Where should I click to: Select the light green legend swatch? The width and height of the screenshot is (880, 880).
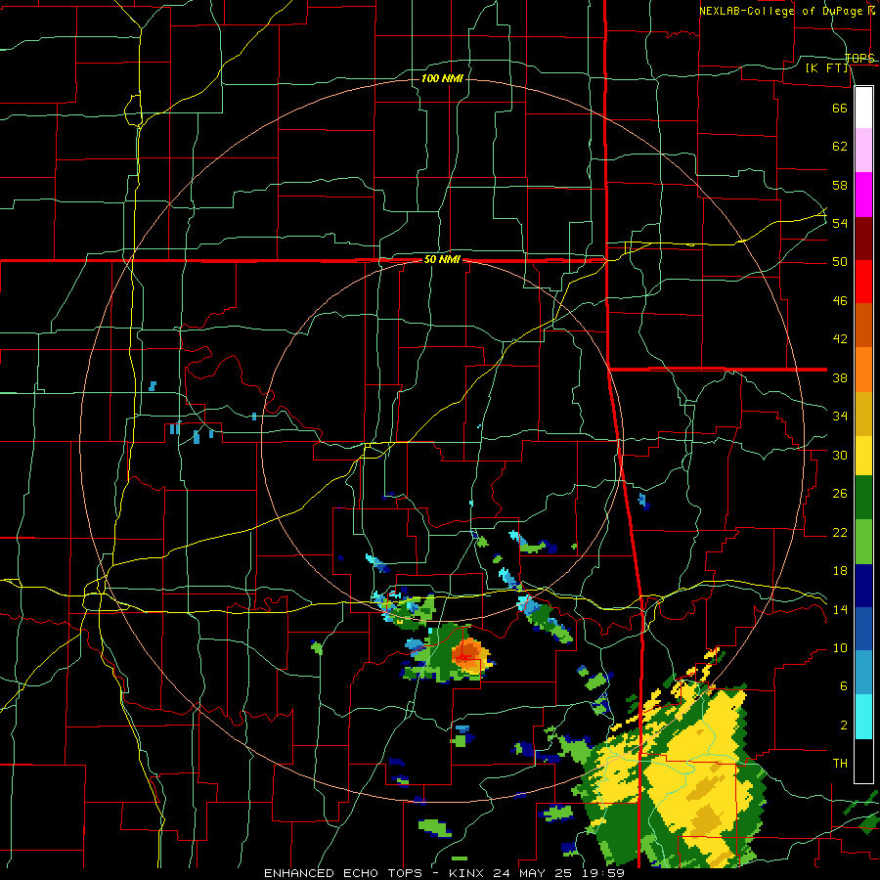[863, 542]
